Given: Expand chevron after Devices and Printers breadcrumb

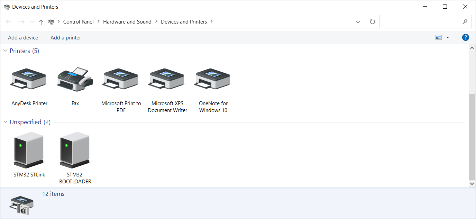Looking at the screenshot, I should (x=212, y=21).
